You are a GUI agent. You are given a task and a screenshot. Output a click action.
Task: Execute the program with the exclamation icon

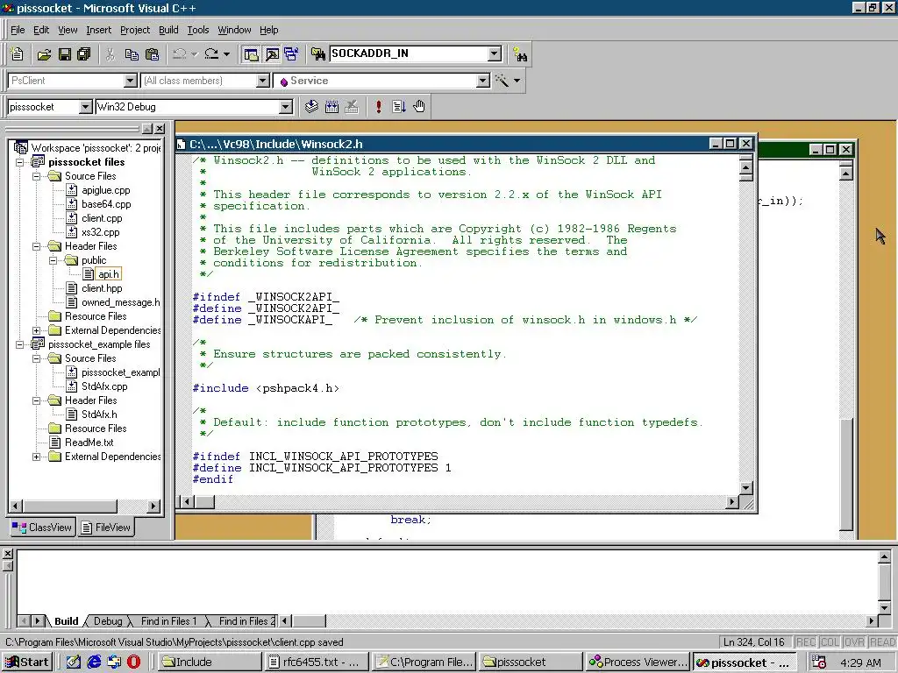pos(378,106)
